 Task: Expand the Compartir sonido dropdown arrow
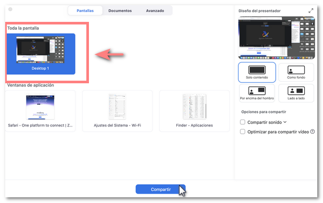coord(285,122)
